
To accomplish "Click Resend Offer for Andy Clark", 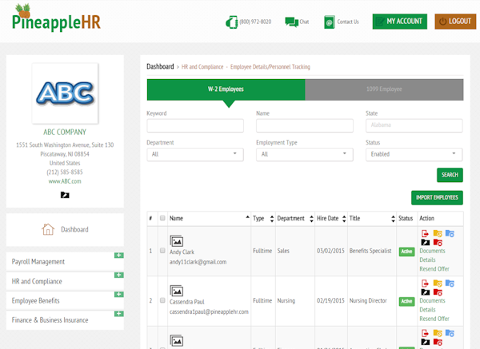I will click(x=434, y=269).
